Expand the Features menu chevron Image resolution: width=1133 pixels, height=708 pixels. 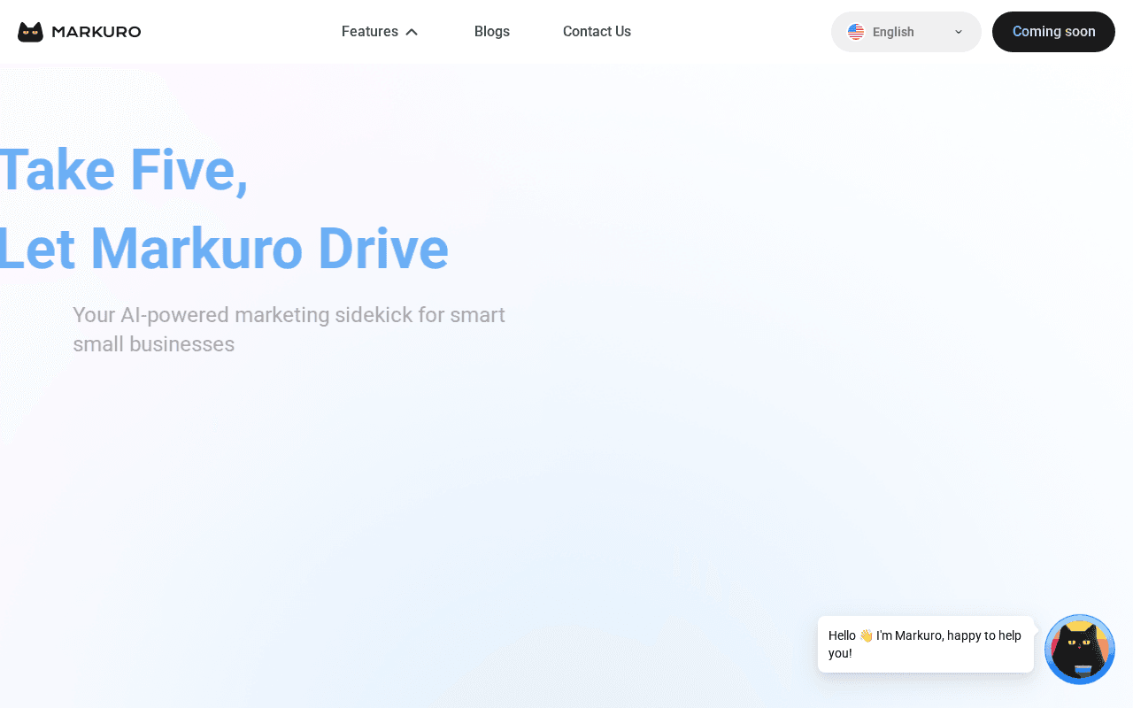(x=412, y=32)
